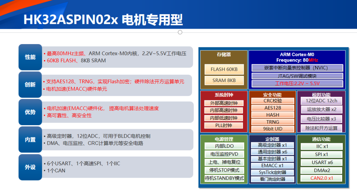Click the 安全功能 heading
The height and width of the screenshot is (193, 357).
pyautogui.click(x=272, y=95)
